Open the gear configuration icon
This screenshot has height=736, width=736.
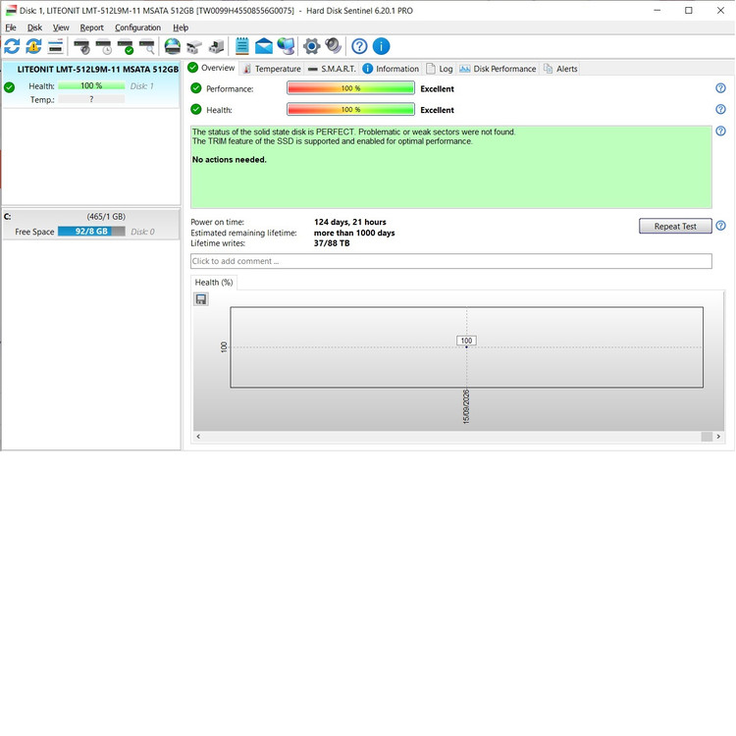pyautogui.click(x=311, y=46)
